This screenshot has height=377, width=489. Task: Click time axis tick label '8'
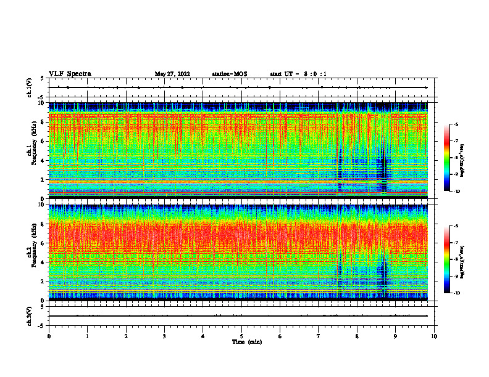click(x=357, y=336)
